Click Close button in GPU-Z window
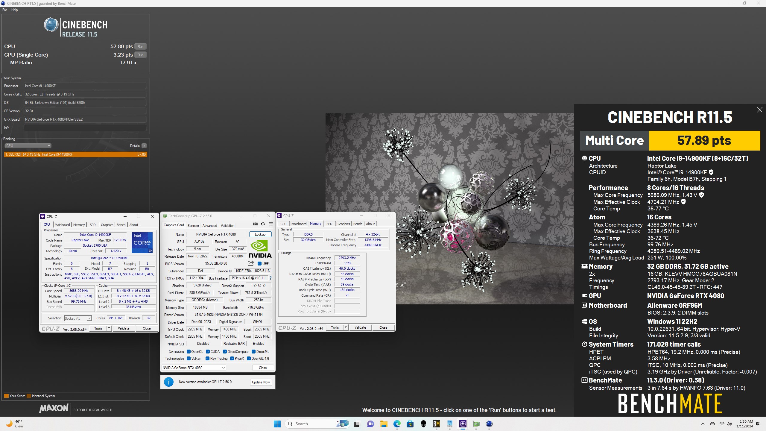Screen dimensions: 766x431 pos(263,368)
